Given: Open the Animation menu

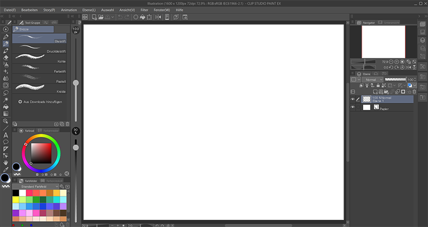Looking at the screenshot, I should (x=68, y=10).
